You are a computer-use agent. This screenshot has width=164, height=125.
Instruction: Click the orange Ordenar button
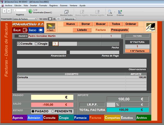pyautogui.click(x=131, y=24)
